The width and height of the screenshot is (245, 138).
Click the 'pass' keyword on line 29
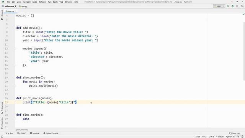point(26,119)
